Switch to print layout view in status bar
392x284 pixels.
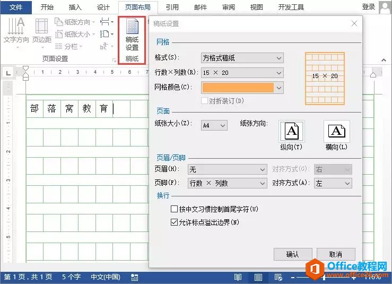pos(258,277)
